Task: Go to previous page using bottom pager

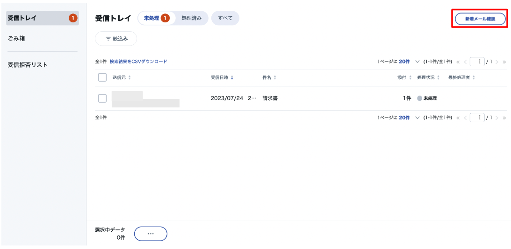Action: pos(465,118)
